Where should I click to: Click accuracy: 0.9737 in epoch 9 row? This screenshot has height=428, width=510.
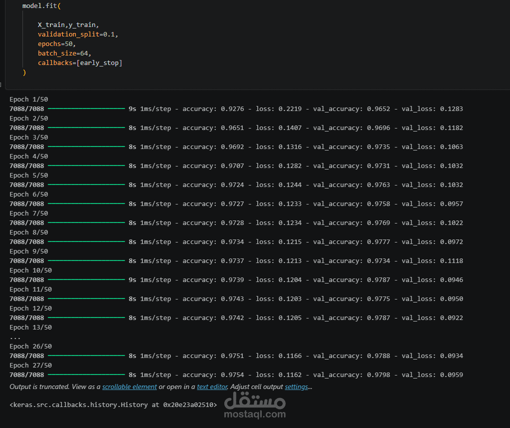coord(213,260)
